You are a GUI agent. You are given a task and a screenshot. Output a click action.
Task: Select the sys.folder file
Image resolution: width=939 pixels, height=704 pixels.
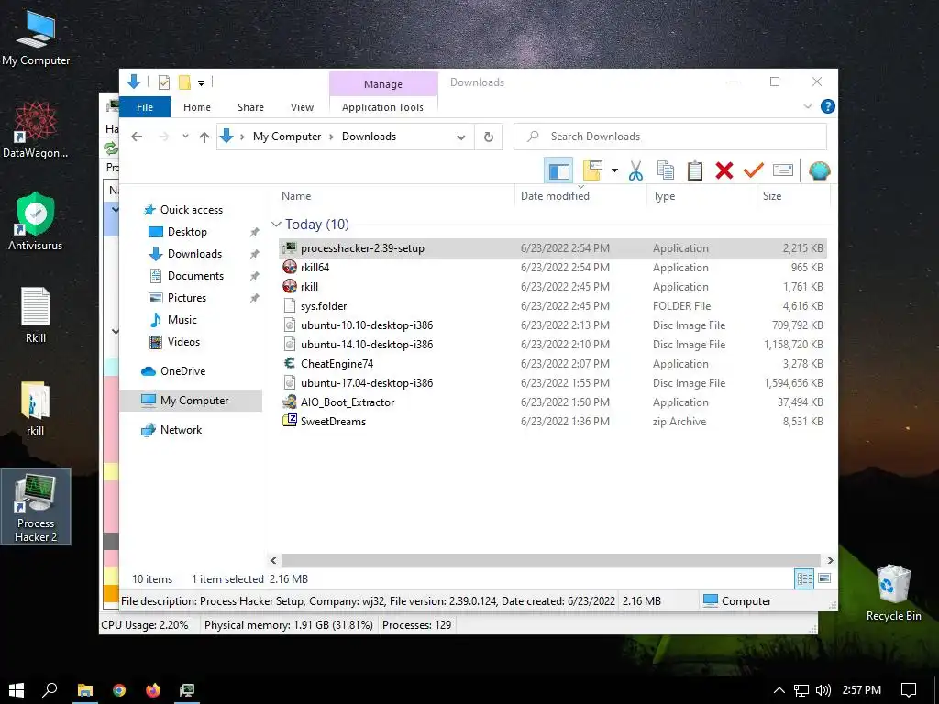pyautogui.click(x=553, y=306)
